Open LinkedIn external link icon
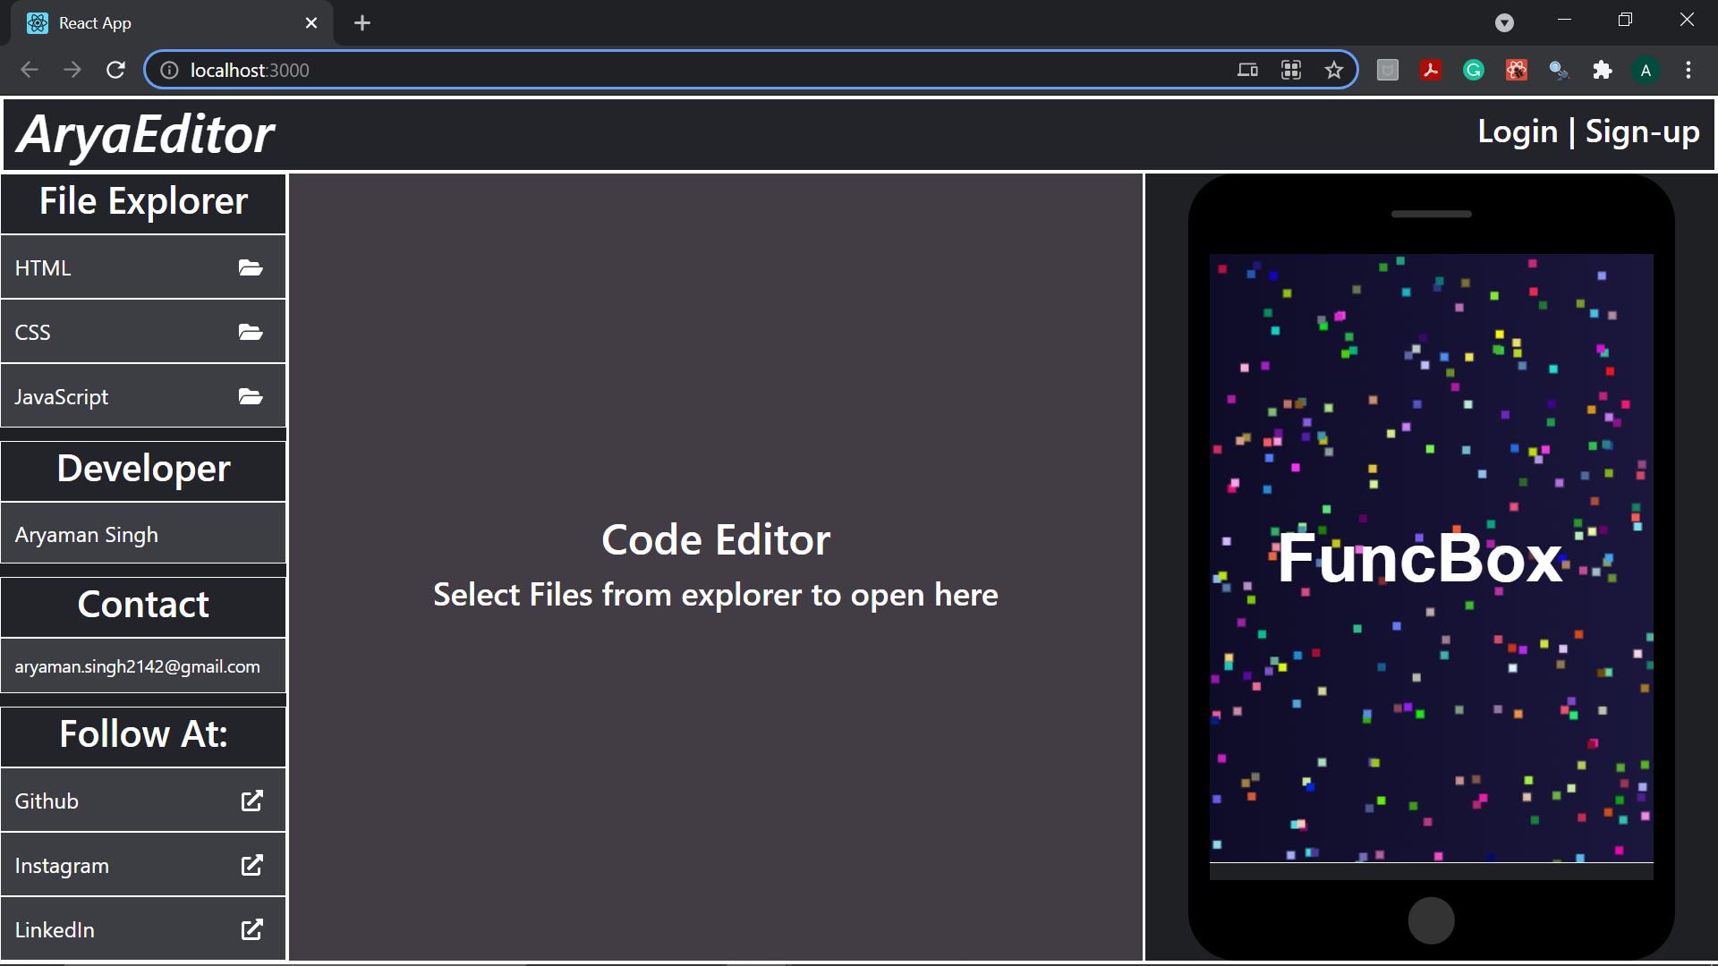The width and height of the screenshot is (1718, 966). click(252, 929)
